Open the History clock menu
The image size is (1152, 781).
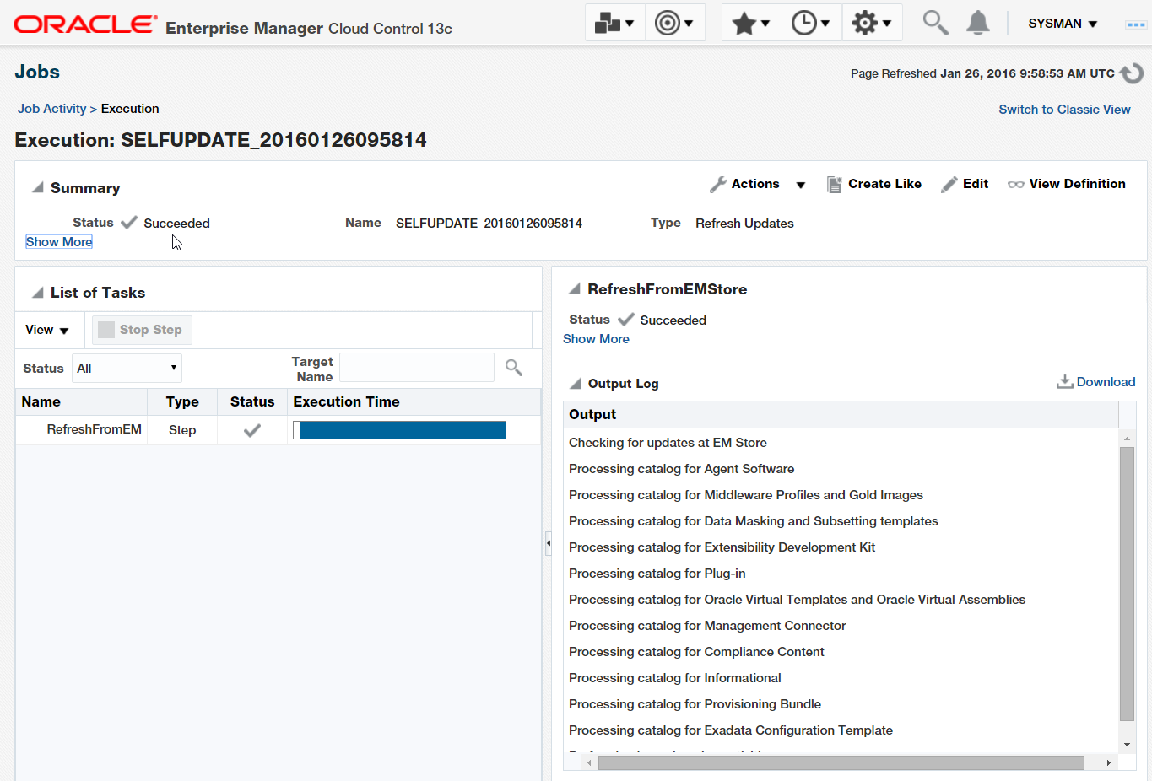click(811, 23)
